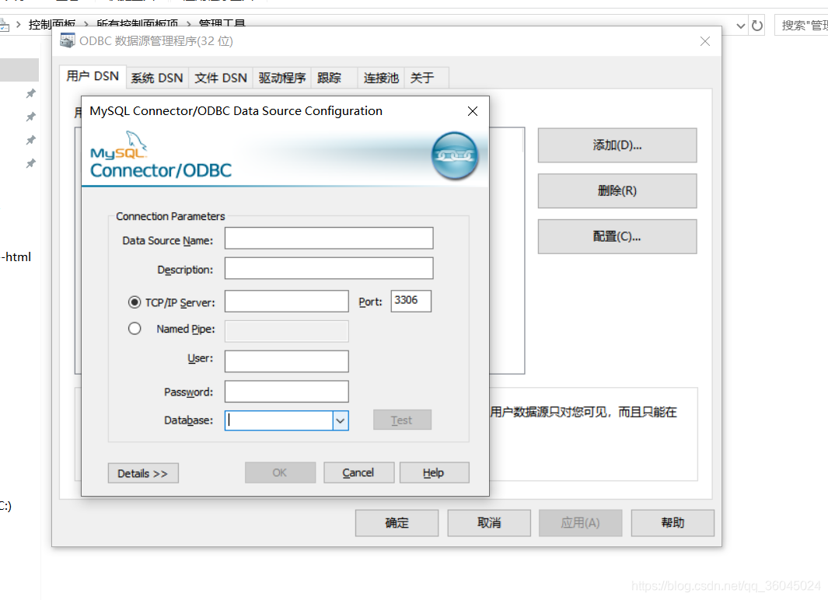Close the ODBC 数据源管理程序 window
The width and height of the screenshot is (828, 600).
(705, 41)
